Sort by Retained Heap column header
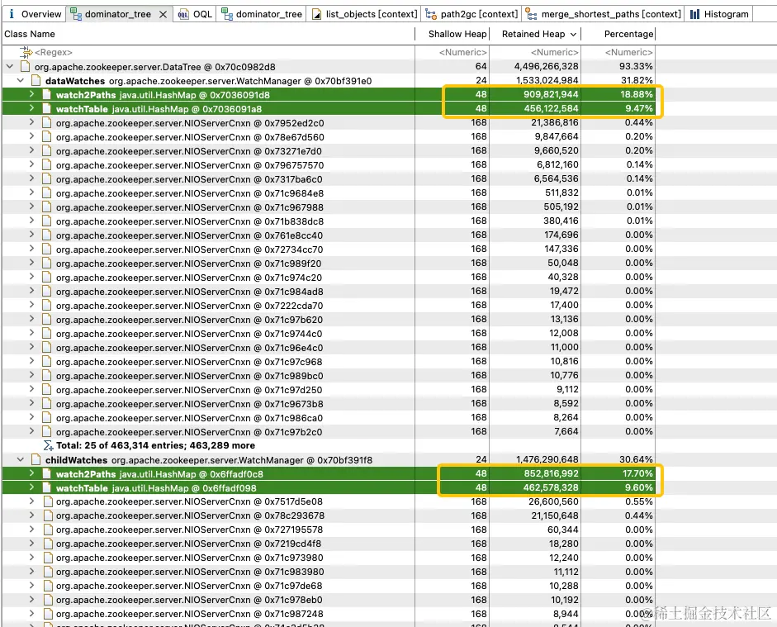This screenshot has width=777, height=627. 533,34
